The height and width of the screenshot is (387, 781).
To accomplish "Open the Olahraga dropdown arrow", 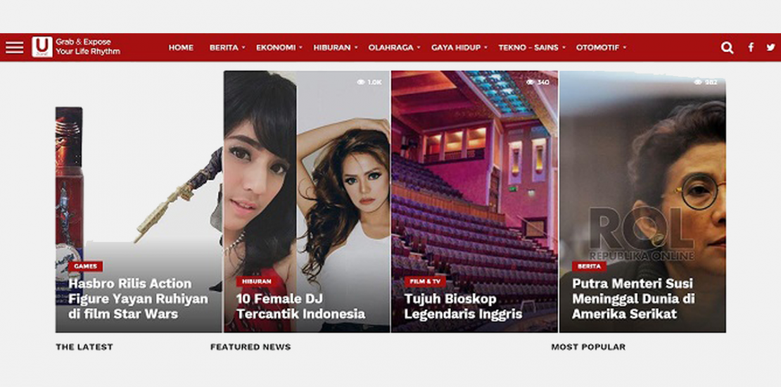I will (419, 48).
